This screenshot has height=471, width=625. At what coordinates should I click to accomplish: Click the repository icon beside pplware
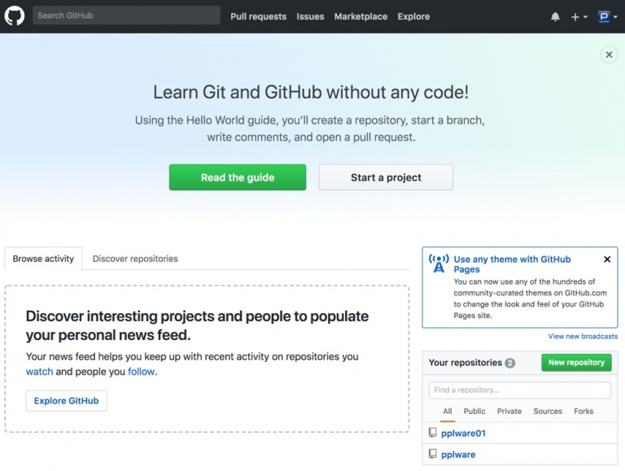432,454
